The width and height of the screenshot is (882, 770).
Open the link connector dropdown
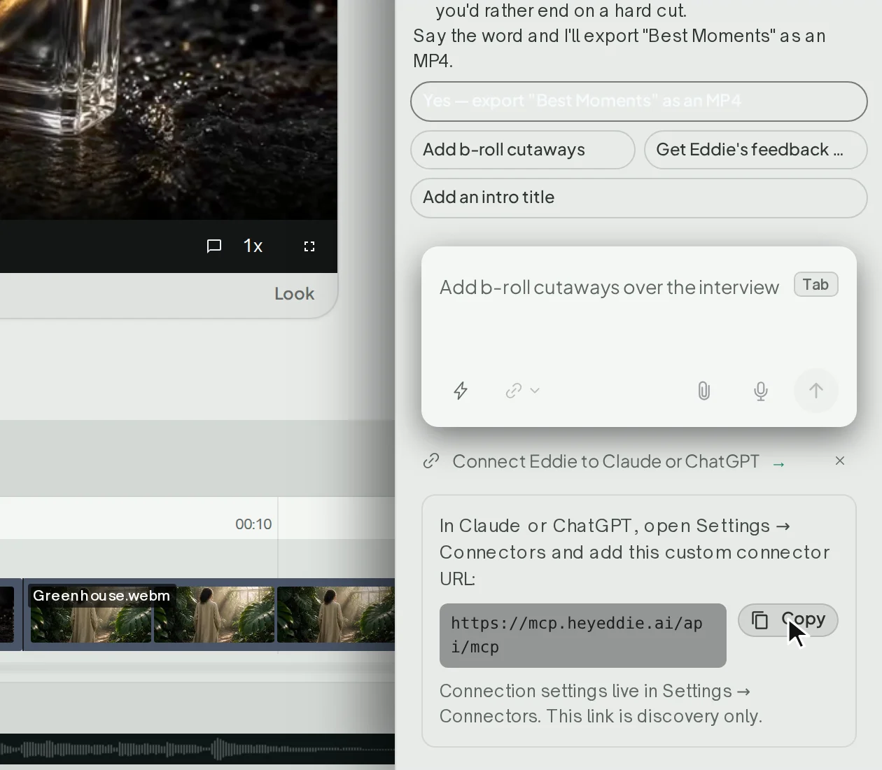(522, 391)
